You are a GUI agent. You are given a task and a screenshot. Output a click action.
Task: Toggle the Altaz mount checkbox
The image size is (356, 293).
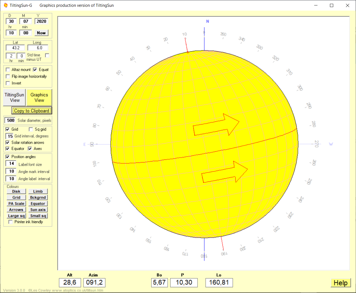click(8, 70)
